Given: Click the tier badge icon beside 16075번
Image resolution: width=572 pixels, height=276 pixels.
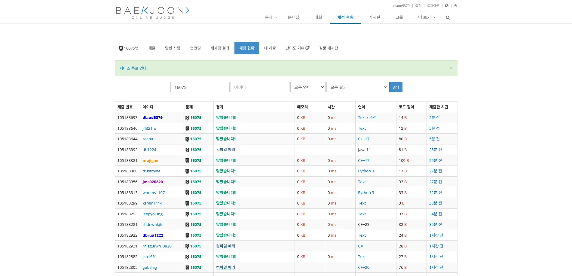Looking at the screenshot, I should 121,48.
